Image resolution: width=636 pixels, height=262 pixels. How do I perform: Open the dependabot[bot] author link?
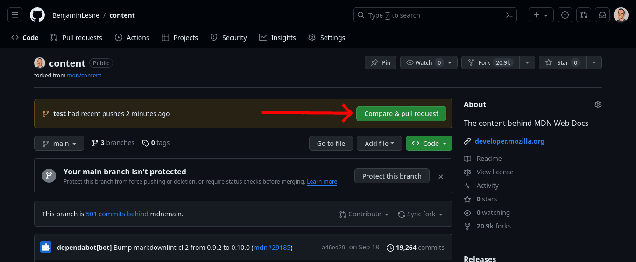click(85, 247)
